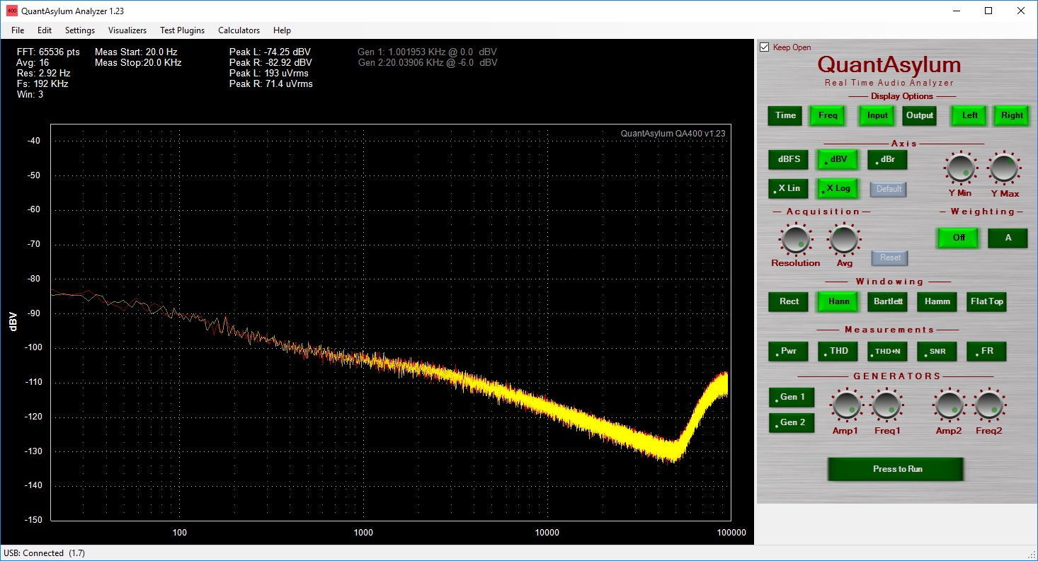The height and width of the screenshot is (561, 1038).
Task: Toggle the Right channel display
Action: 1012,115
